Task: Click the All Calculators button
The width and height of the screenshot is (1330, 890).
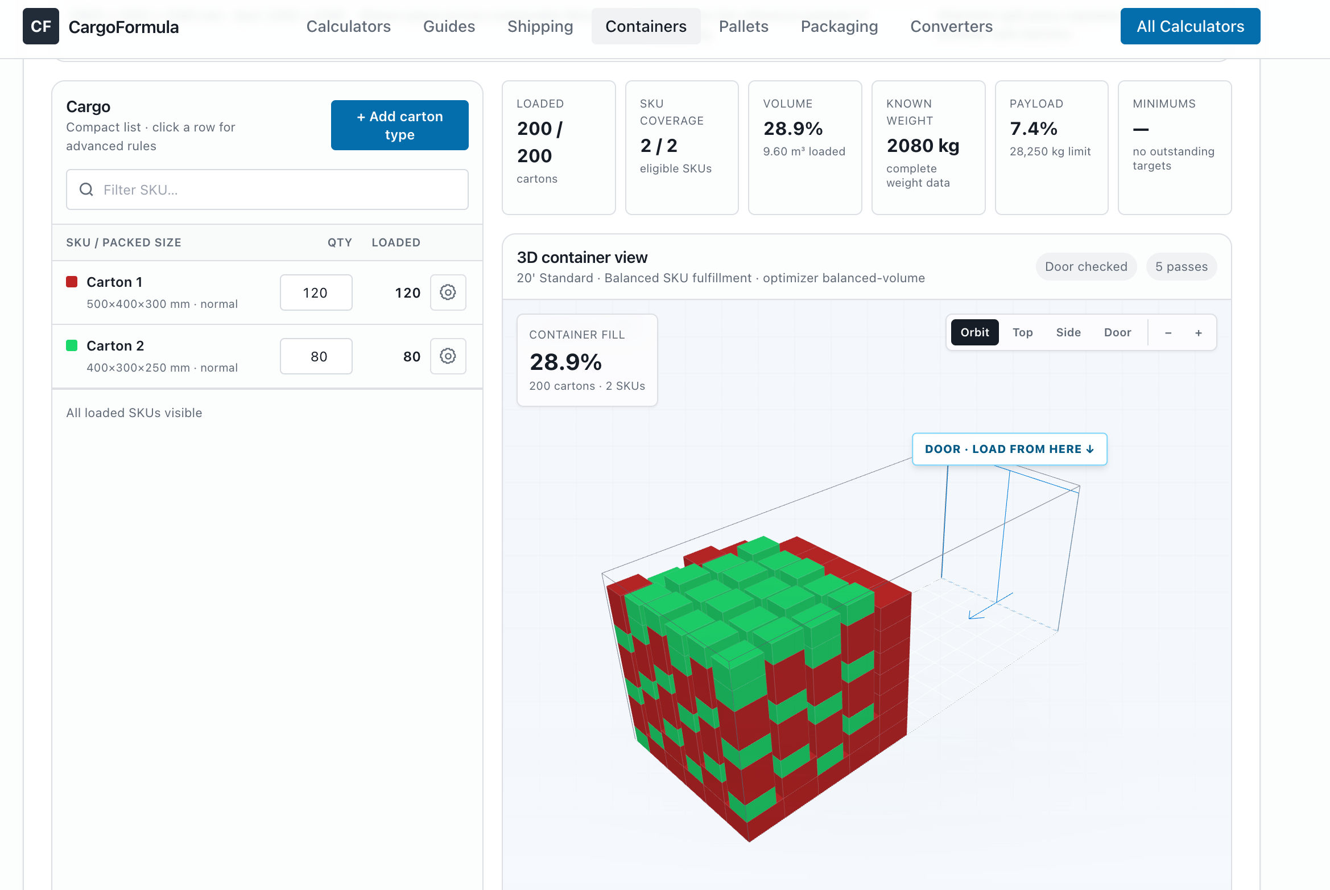Action: (1190, 26)
